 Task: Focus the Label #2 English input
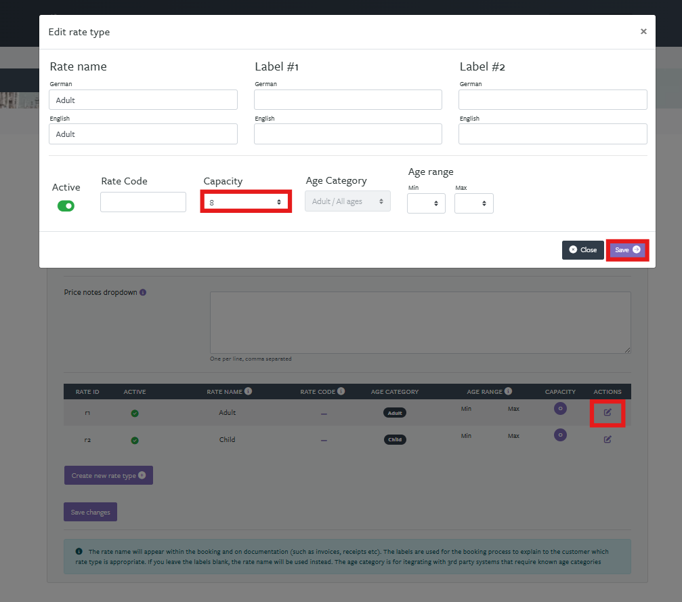pos(553,134)
